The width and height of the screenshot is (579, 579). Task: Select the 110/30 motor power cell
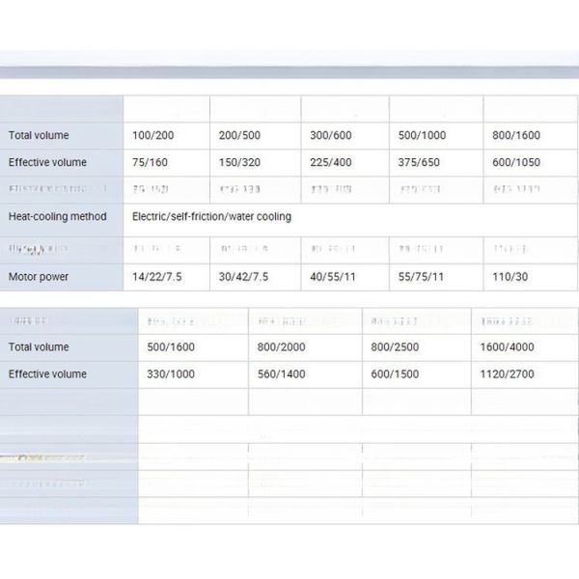[509, 277]
